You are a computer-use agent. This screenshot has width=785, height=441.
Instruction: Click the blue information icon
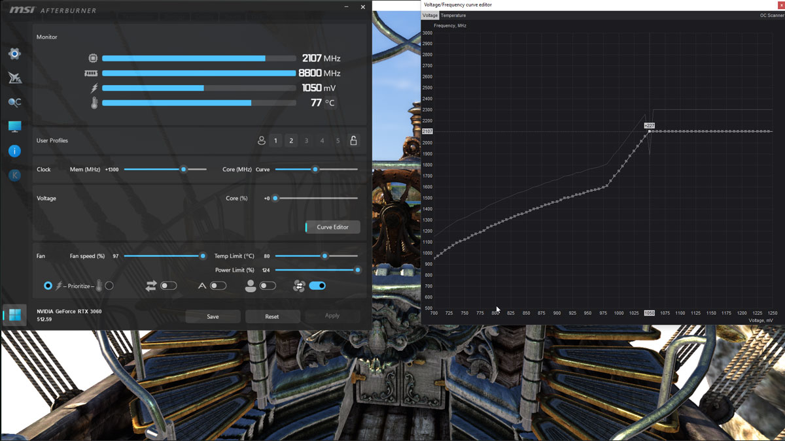point(14,151)
